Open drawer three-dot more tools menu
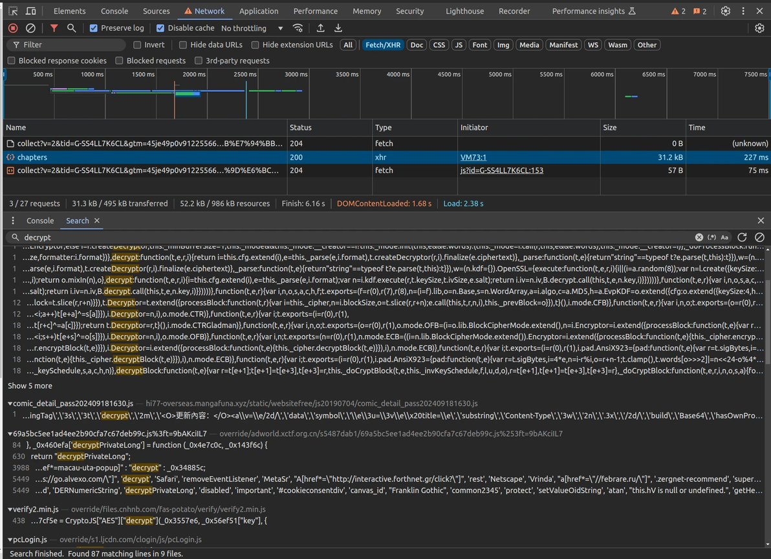 13,221
